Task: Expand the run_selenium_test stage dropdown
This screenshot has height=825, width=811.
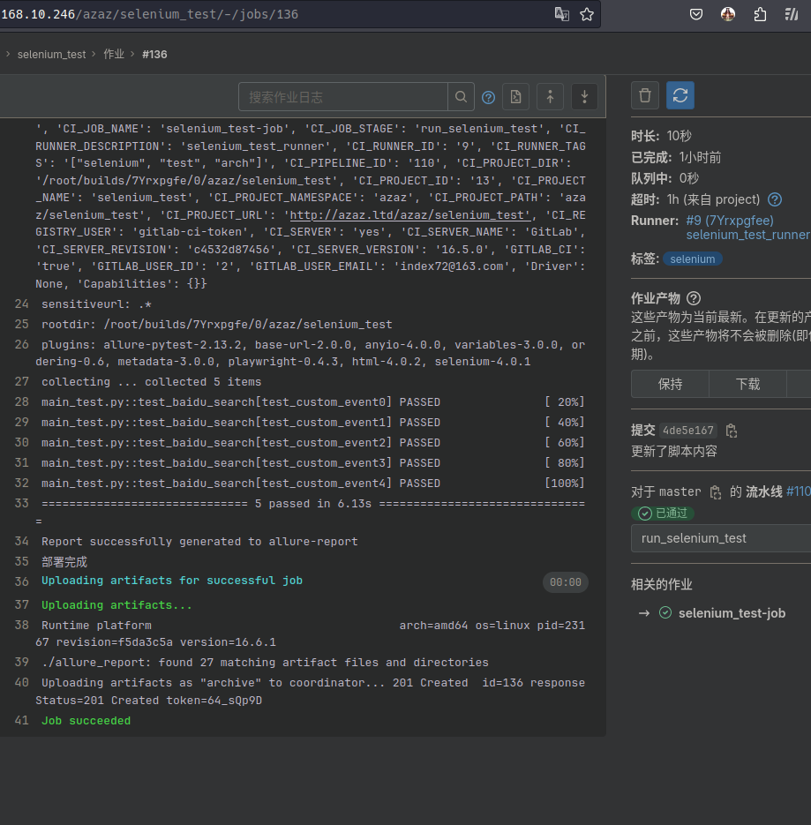Action: tap(720, 538)
